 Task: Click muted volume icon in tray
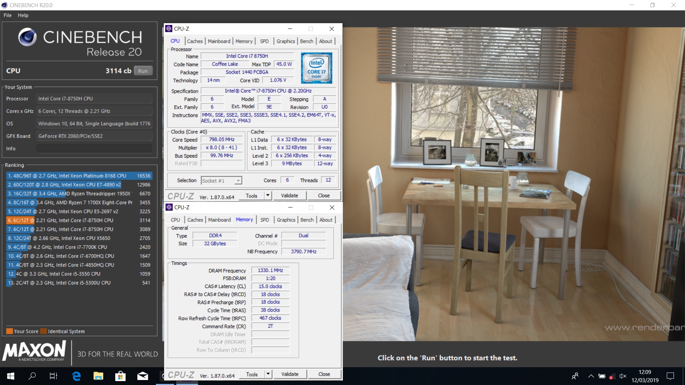click(x=623, y=376)
